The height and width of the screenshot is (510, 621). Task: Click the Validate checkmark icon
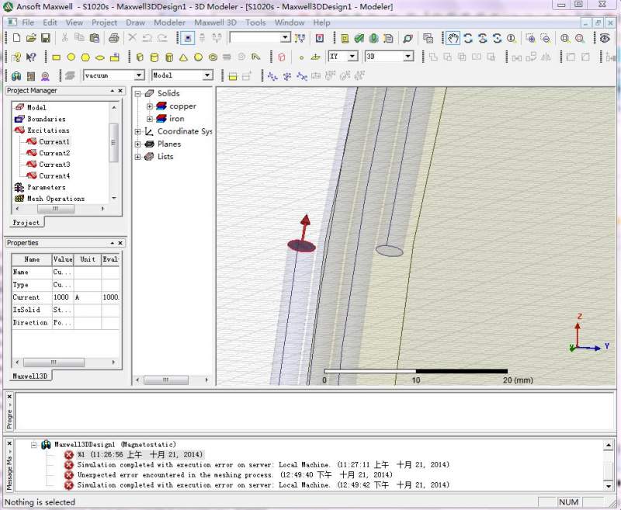click(359, 38)
